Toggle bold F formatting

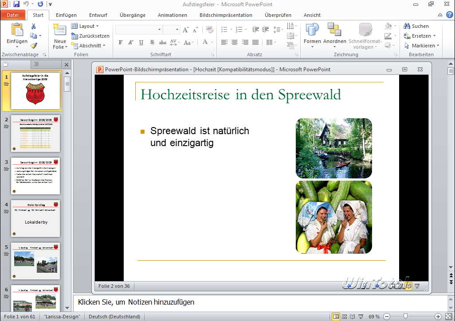(121, 43)
